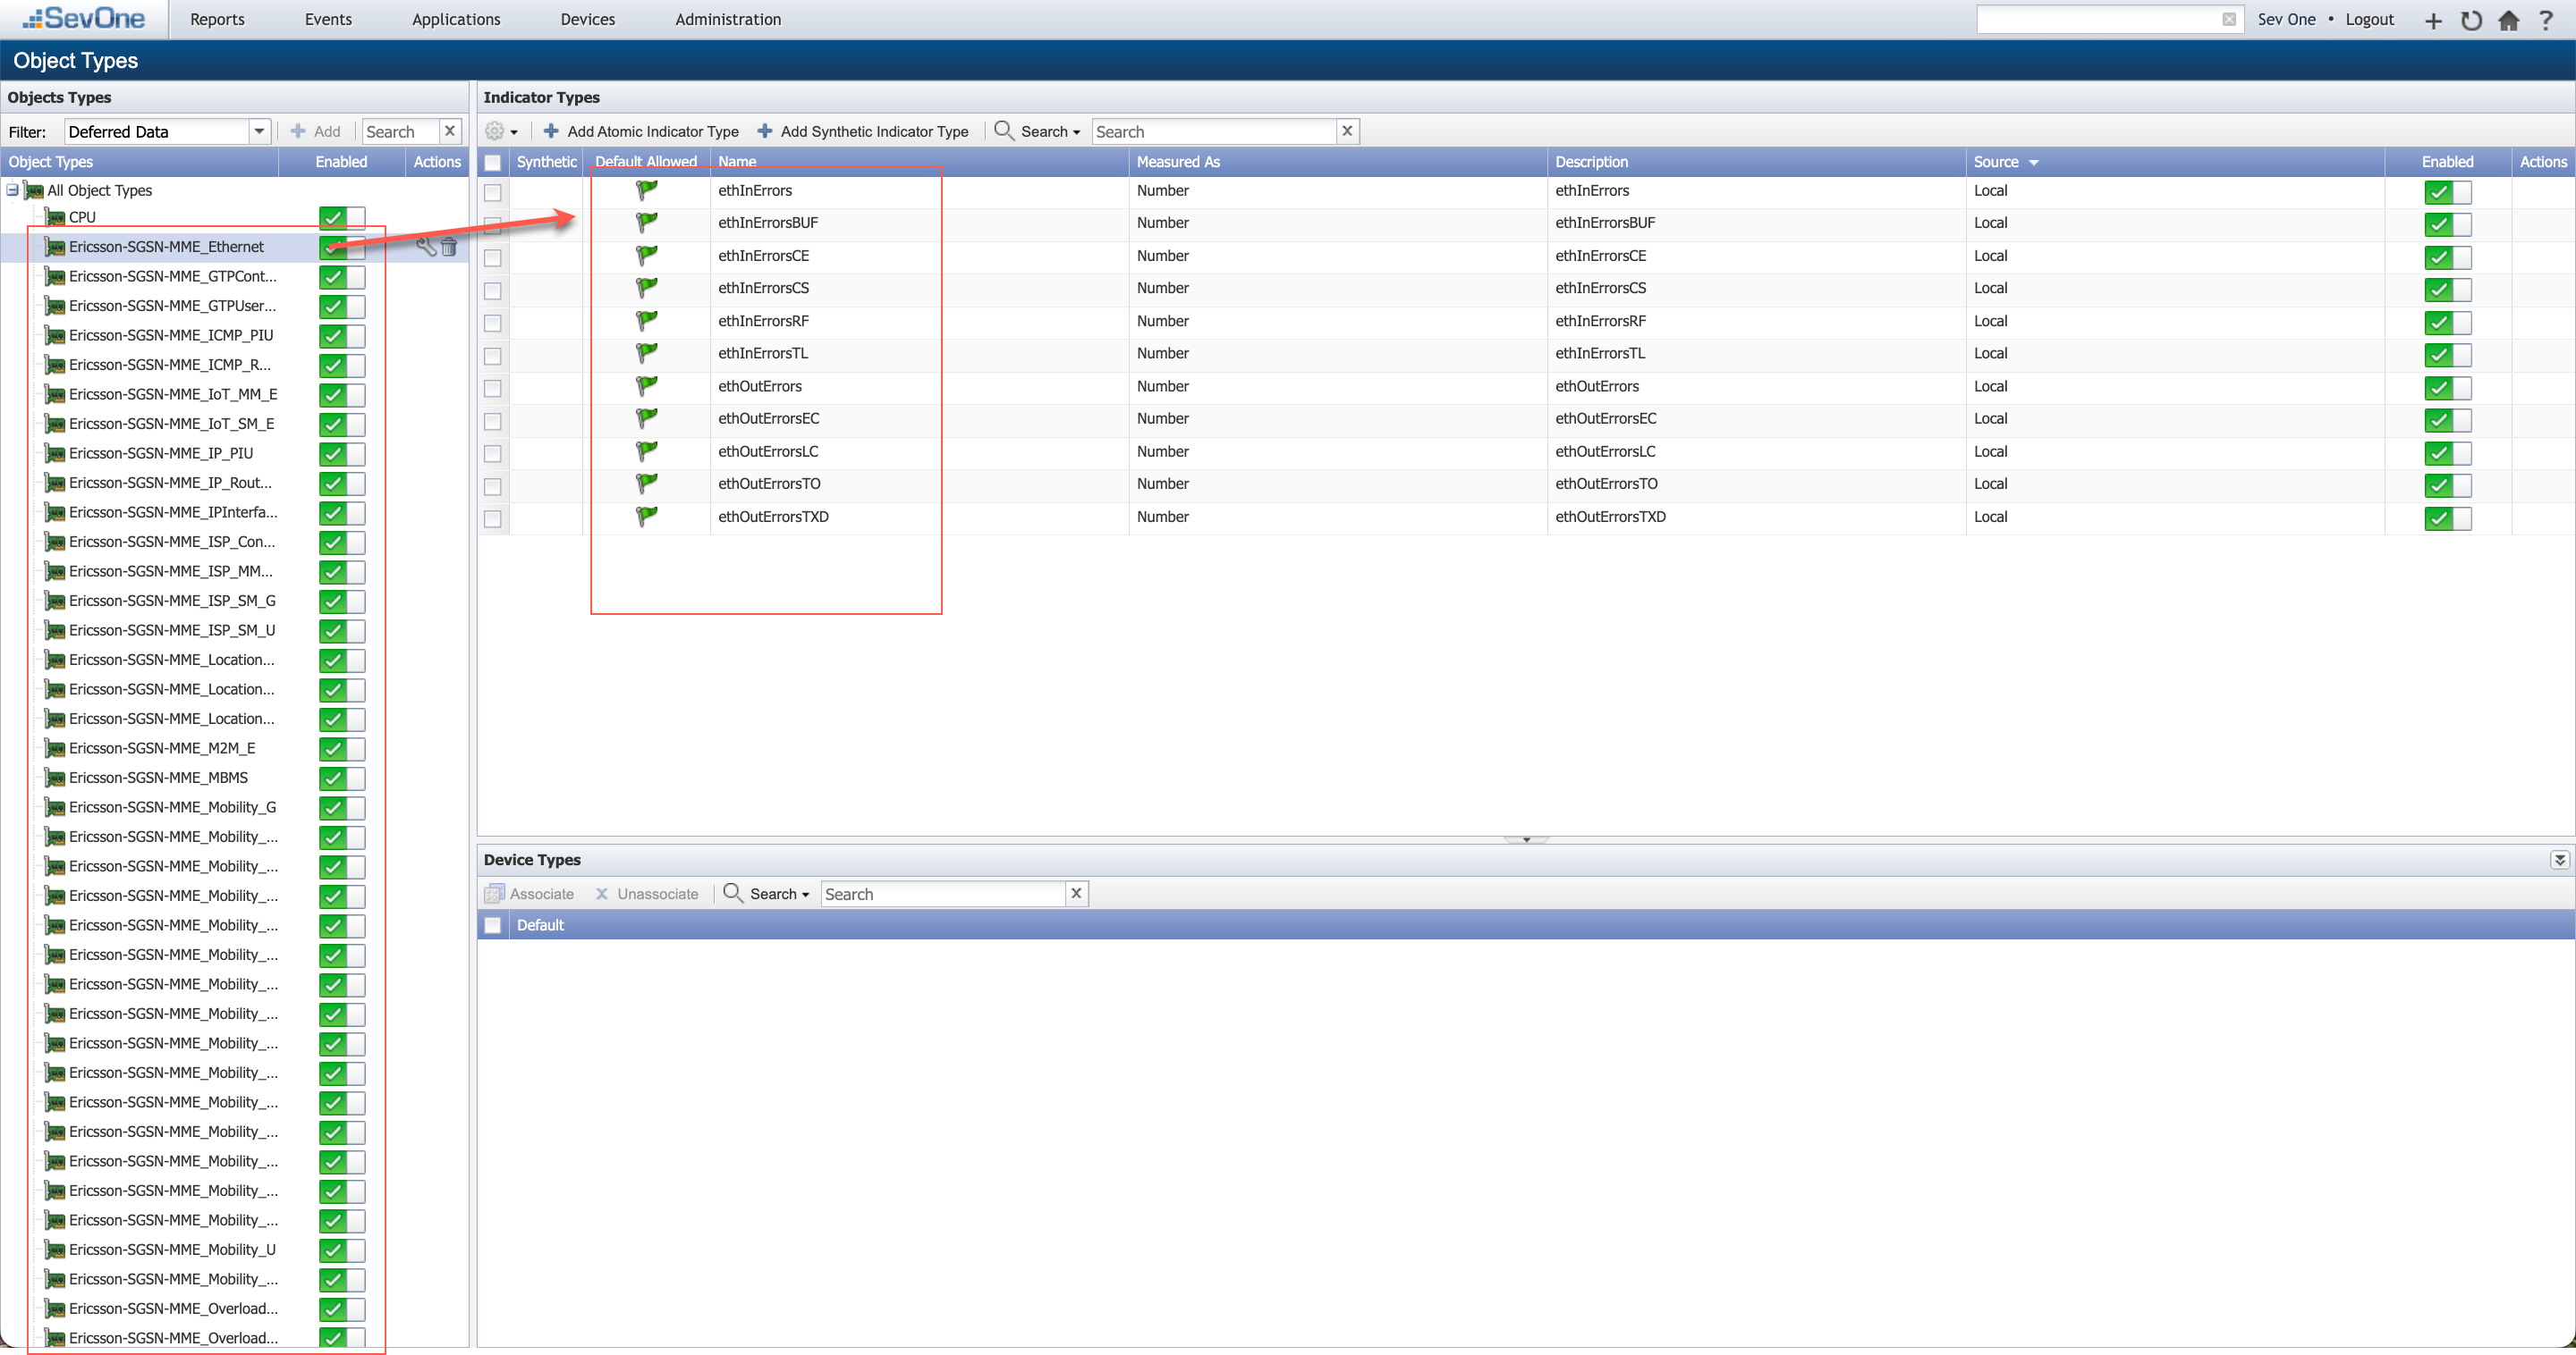Select Ericsson-SGSN-MME_IP_PIU object type

161,452
